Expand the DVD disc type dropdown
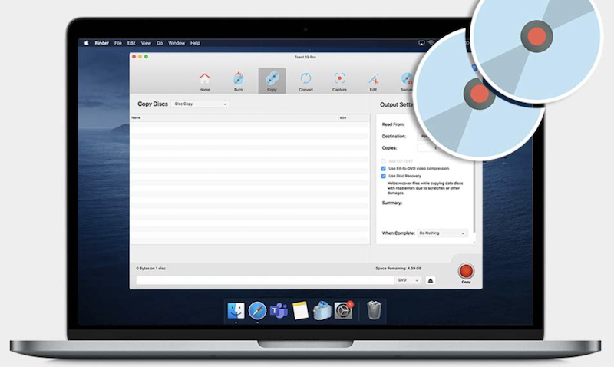This screenshot has height=367, width=614. [x=408, y=280]
